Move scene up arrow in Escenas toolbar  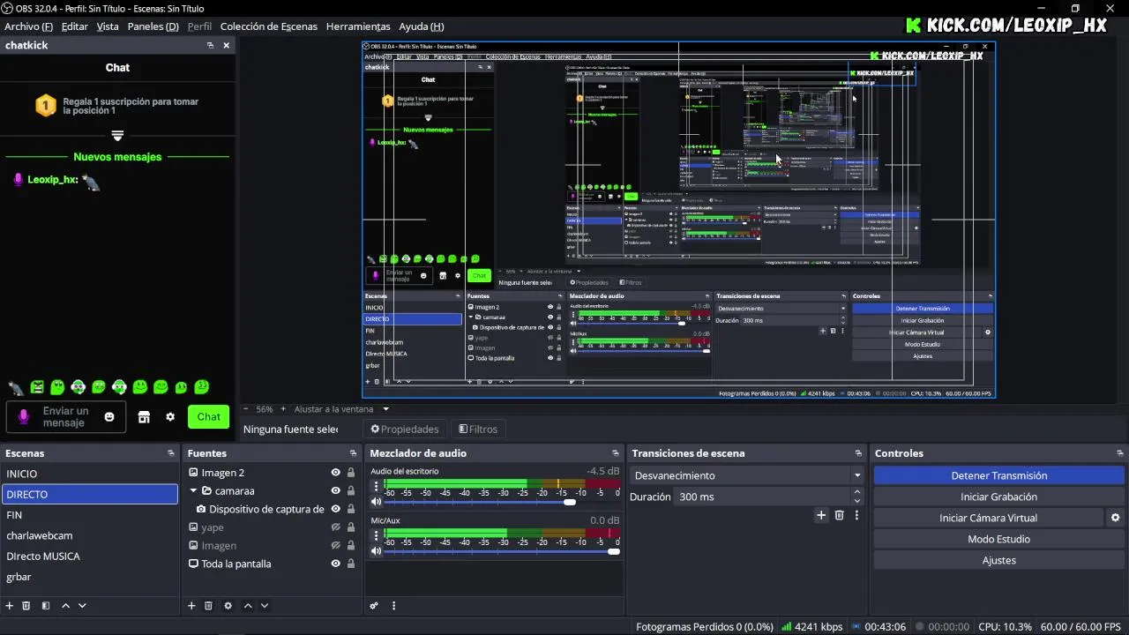tap(65, 606)
